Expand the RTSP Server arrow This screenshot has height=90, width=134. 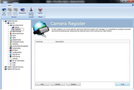coord(8,56)
